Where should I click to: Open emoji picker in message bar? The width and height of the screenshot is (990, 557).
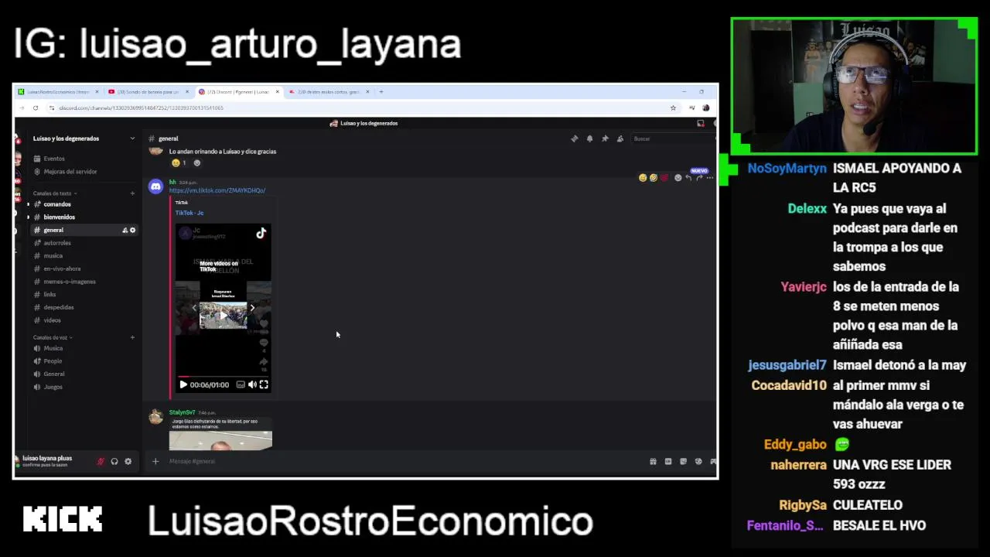[698, 461]
